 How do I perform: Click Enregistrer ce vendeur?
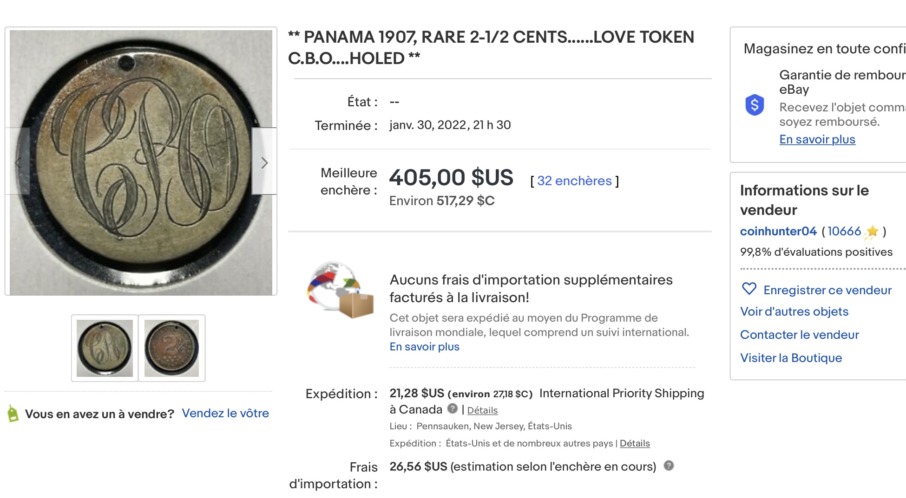click(827, 290)
